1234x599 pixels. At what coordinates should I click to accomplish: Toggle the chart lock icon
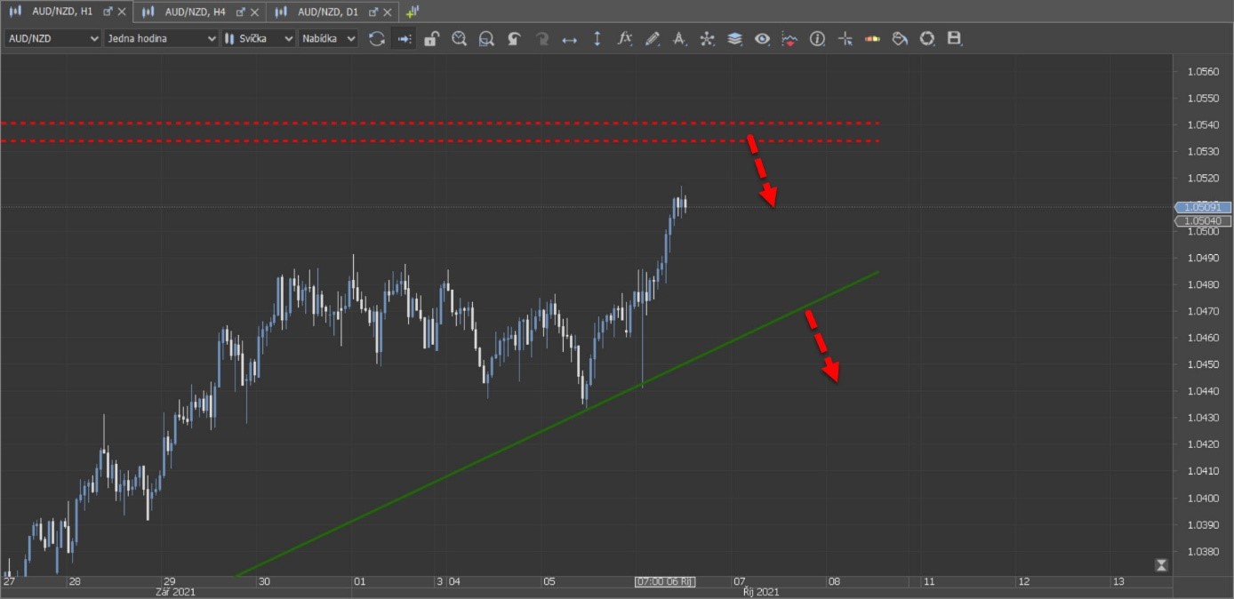(431, 39)
